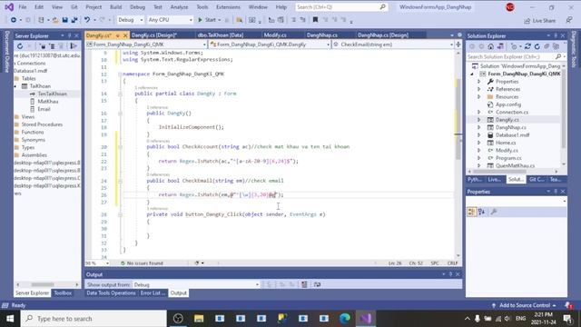This screenshot has height=327, width=581.
Task: Collapse the CheckAccount method outlining toggle
Action: tap(120, 147)
